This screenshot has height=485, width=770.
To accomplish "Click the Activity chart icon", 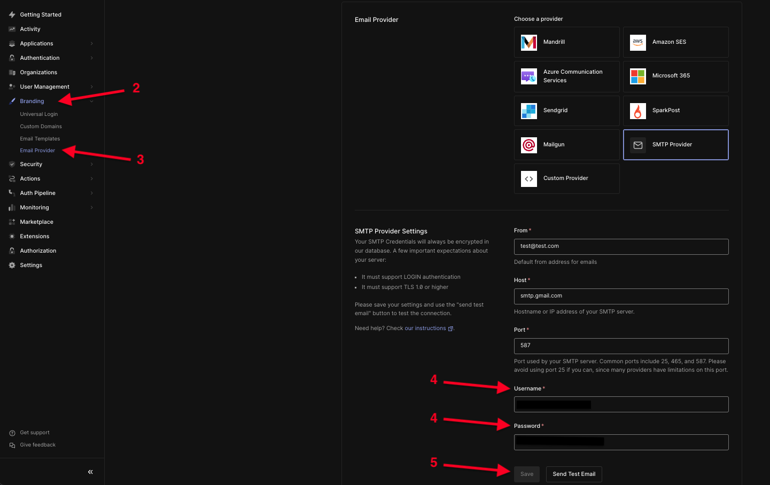I will tap(12, 29).
